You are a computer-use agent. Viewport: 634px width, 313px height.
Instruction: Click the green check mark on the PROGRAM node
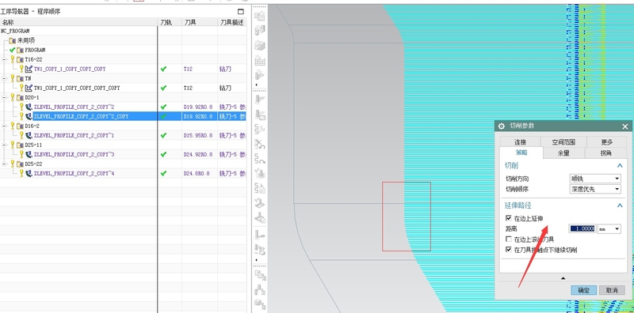click(12, 50)
